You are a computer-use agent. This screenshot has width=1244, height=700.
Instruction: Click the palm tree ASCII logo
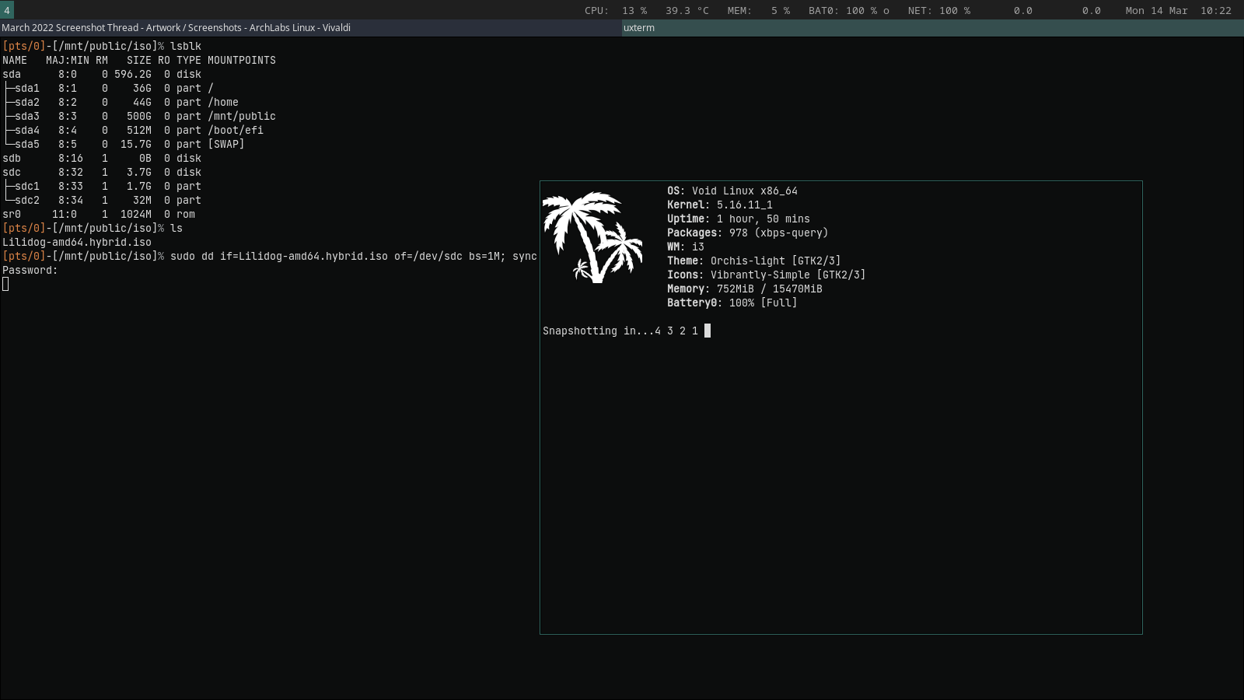coord(592,237)
